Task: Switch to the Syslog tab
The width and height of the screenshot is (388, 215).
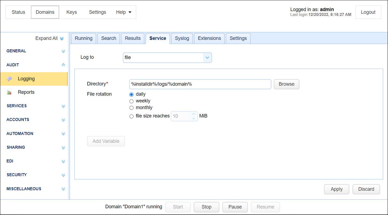Action: pyautogui.click(x=182, y=38)
